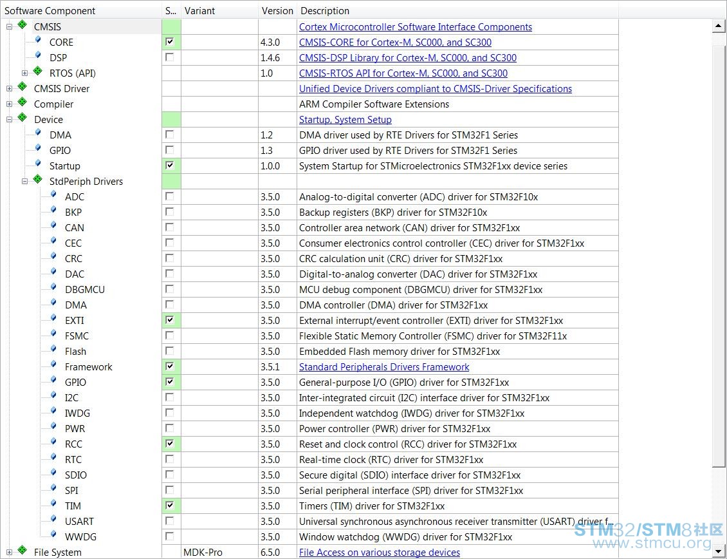Viewport: 727px width, 559px height.
Task: Expand the RTOS (API) tree node
Action: click(x=24, y=73)
